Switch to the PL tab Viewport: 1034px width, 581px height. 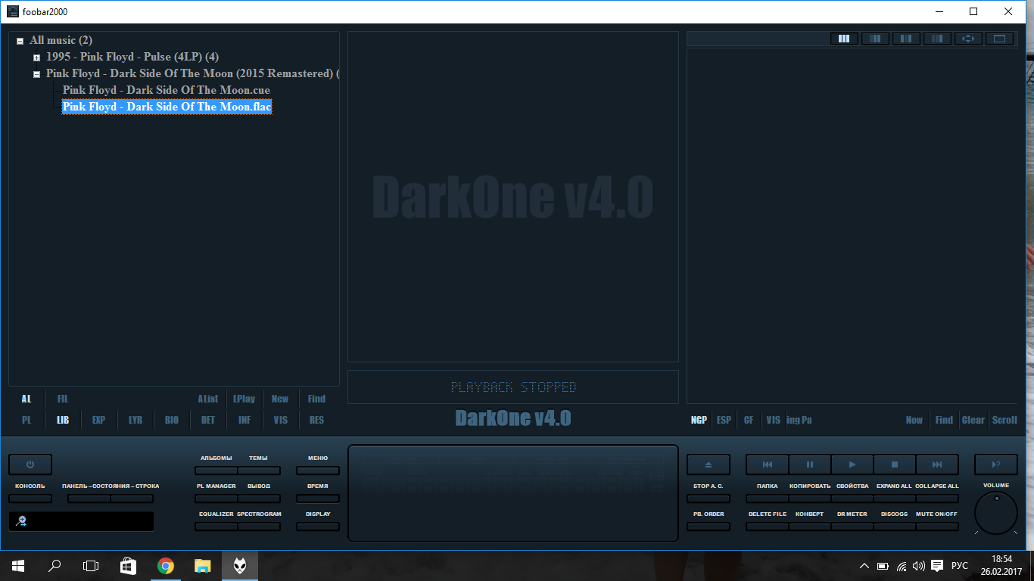pos(26,420)
